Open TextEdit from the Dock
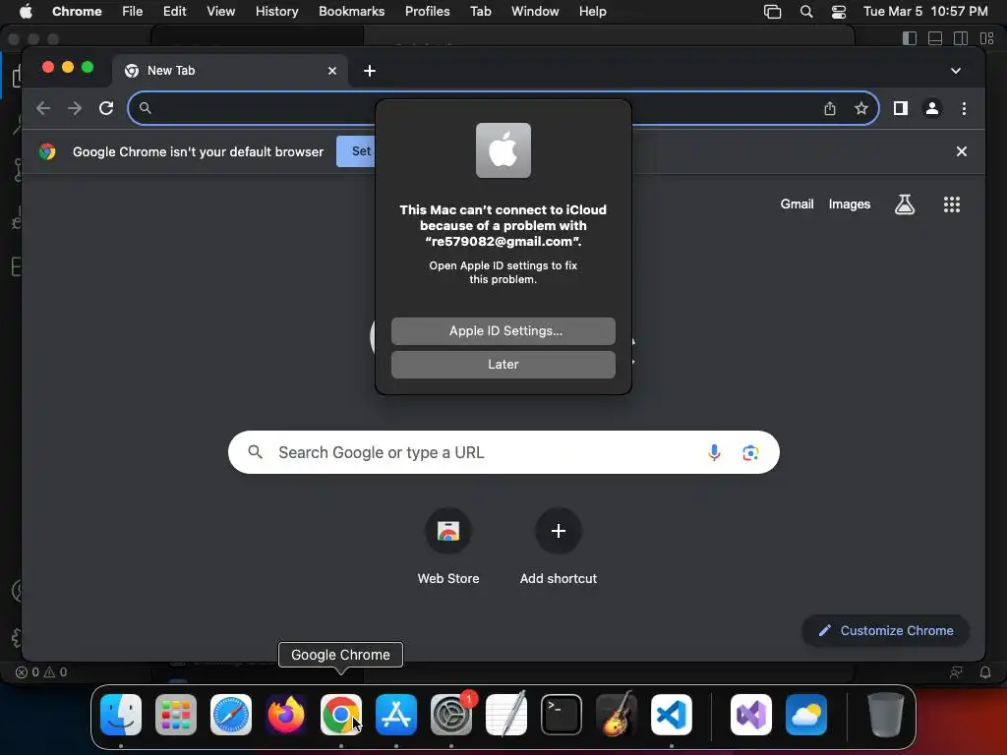Viewport: 1007px width, 755px height. tap(506, 715)
